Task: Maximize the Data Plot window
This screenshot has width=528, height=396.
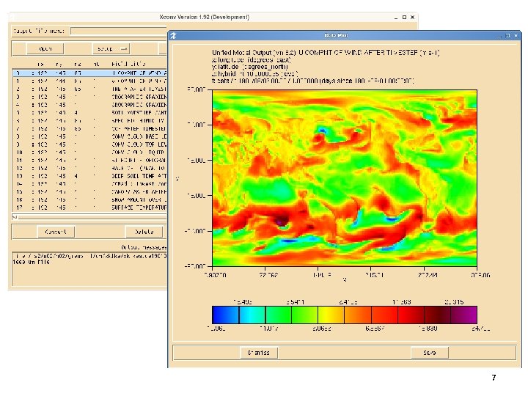Action: point(507,35)
